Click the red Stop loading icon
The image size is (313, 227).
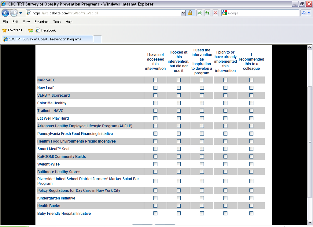pos(215,13)
